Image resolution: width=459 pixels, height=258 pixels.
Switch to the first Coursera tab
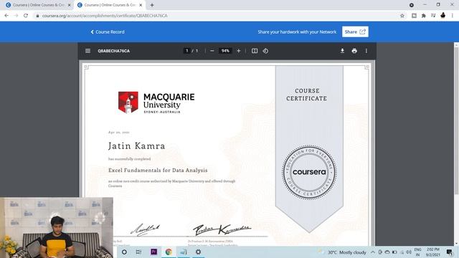click(38, 5)
